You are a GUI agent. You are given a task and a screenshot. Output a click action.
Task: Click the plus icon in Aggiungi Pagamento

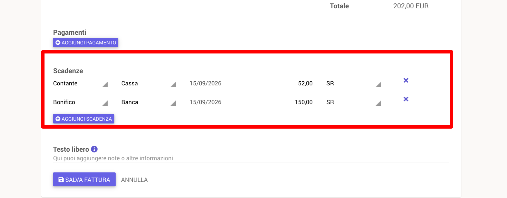click(x=58, y=43)
